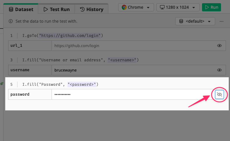Click the <password> placeholder in line 5
230x141 pixels.
pyautogui.click(x=82, y=85)
